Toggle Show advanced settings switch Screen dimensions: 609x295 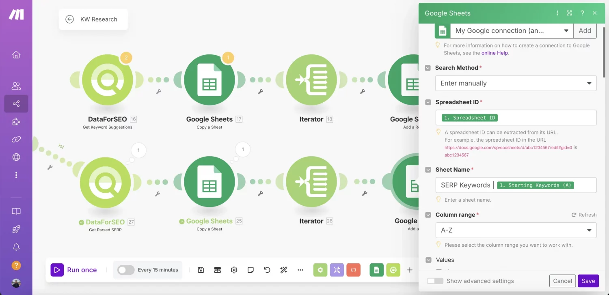coord(435,281)
